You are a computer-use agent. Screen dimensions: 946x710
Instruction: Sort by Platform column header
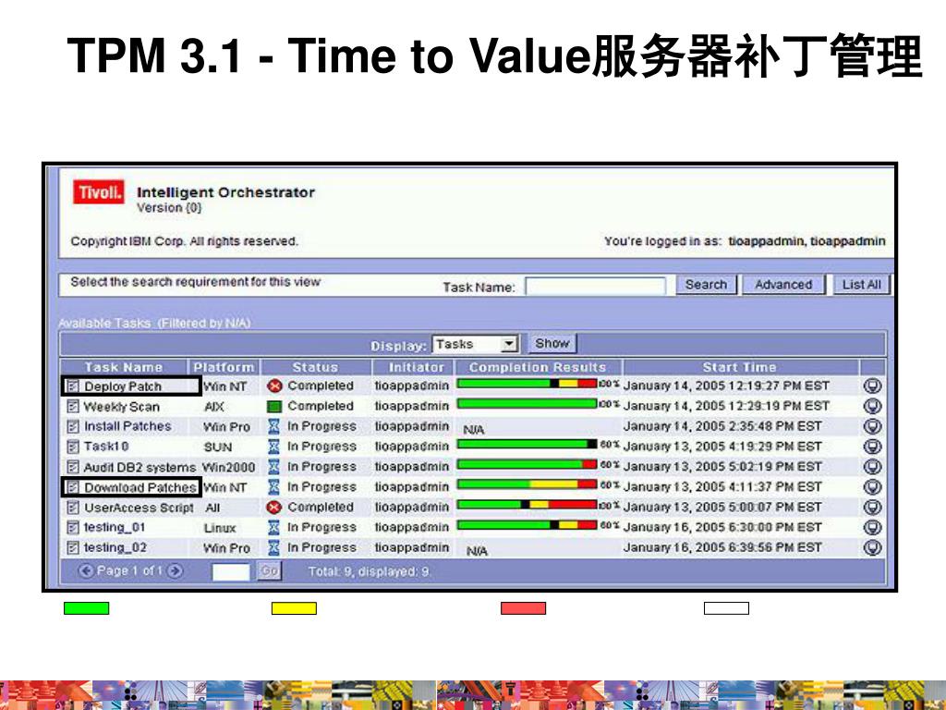coord(224,367)
